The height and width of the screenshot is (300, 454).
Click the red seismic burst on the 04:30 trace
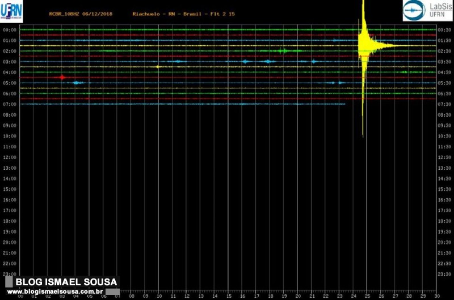click(62, 78)
